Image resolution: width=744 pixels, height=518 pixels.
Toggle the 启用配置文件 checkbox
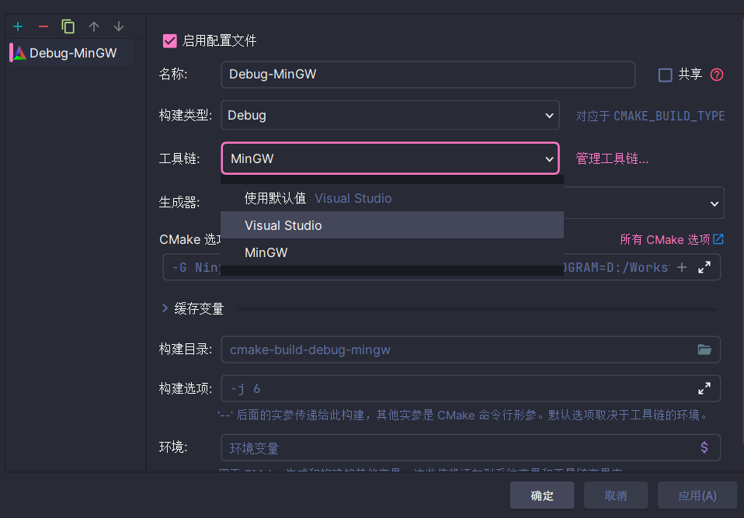coord(169,40)
